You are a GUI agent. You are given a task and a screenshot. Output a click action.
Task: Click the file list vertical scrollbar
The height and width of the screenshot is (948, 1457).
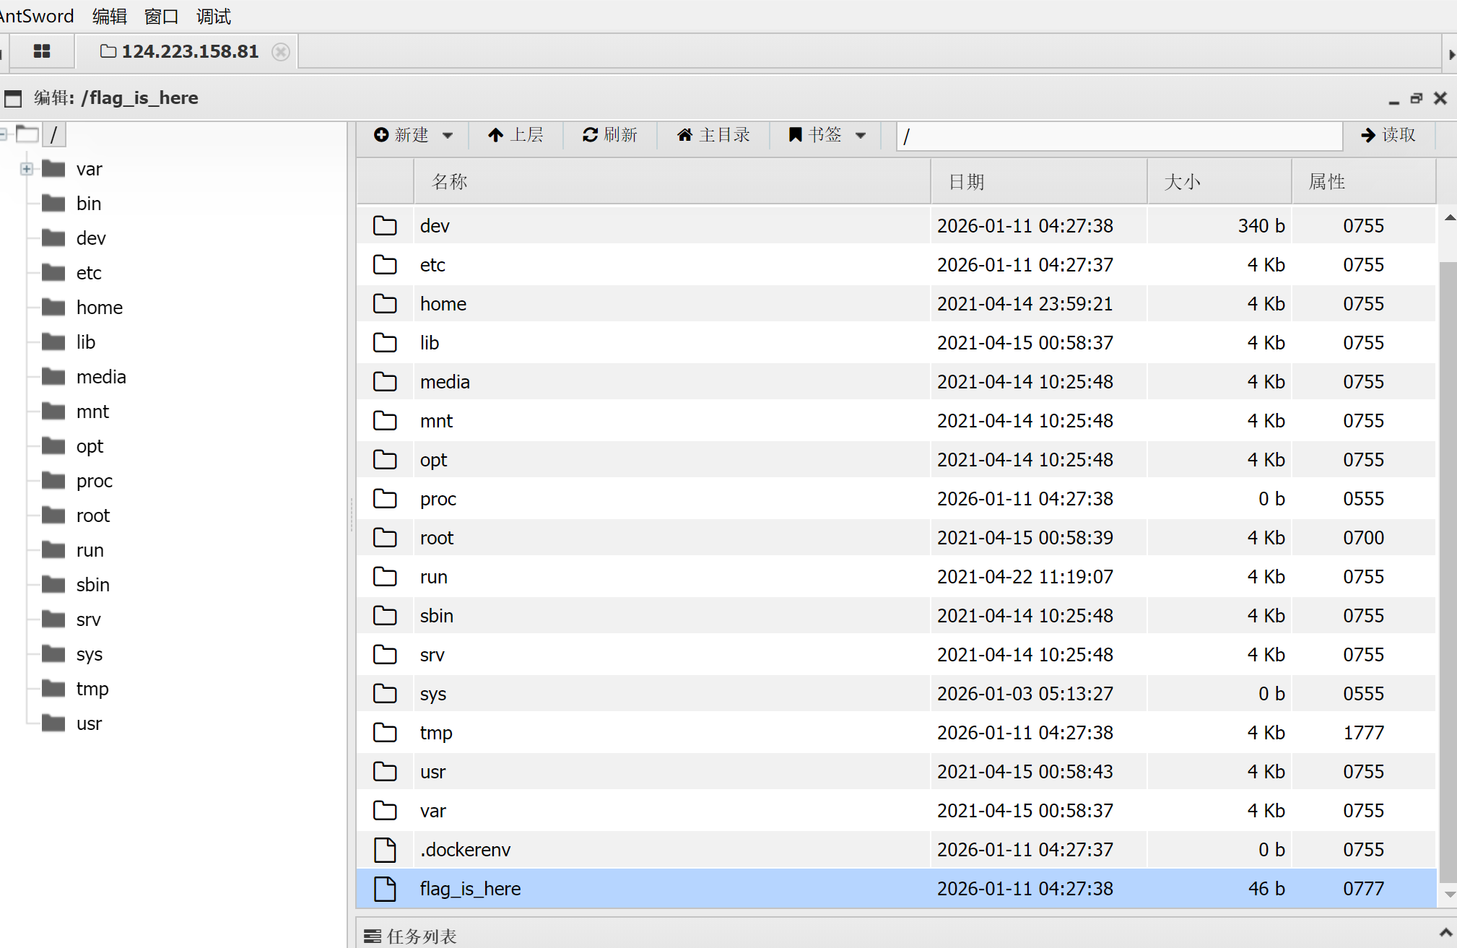1448,570
